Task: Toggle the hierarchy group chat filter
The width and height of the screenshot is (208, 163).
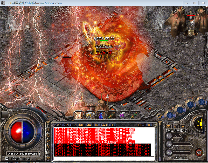Action: [x=48, y=135]
